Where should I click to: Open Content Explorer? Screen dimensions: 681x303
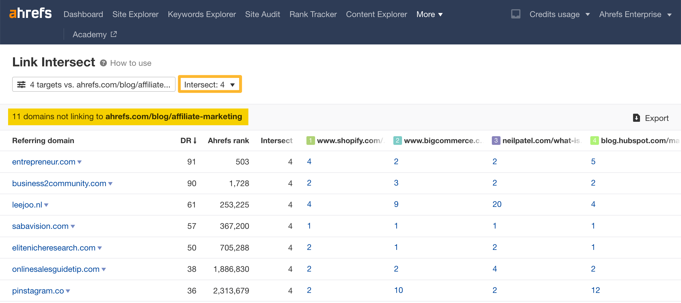(377, 14)
